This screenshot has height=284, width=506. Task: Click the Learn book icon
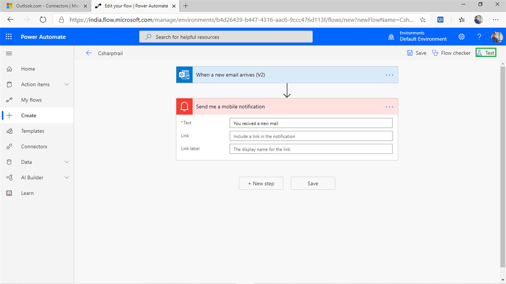tap(9, 193)
